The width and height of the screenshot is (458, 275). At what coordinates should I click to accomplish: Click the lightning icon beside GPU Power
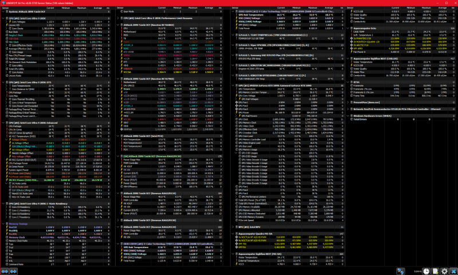tap(236, 112)
